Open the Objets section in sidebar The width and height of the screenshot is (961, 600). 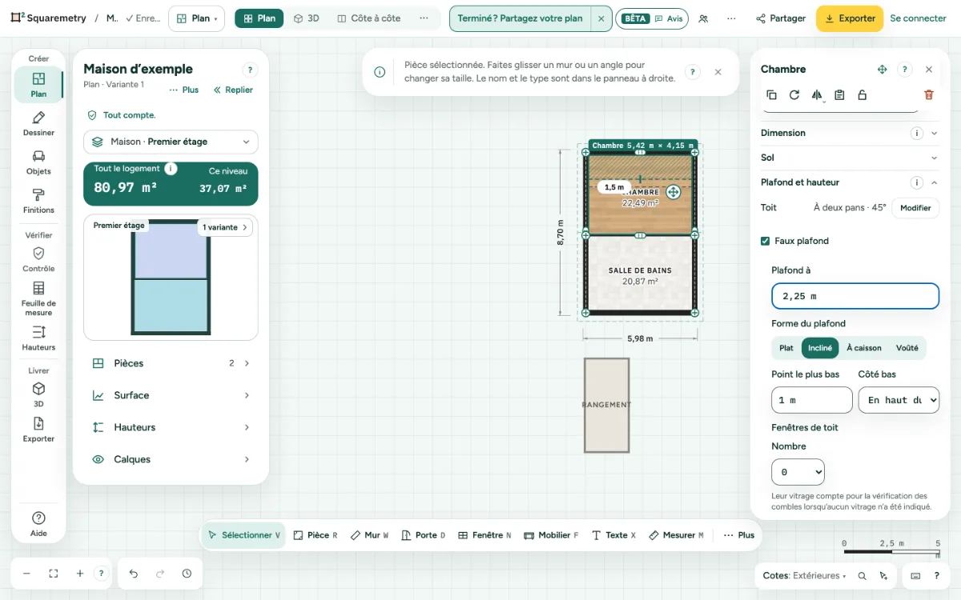pyautogui.click(x=38, y=162)
